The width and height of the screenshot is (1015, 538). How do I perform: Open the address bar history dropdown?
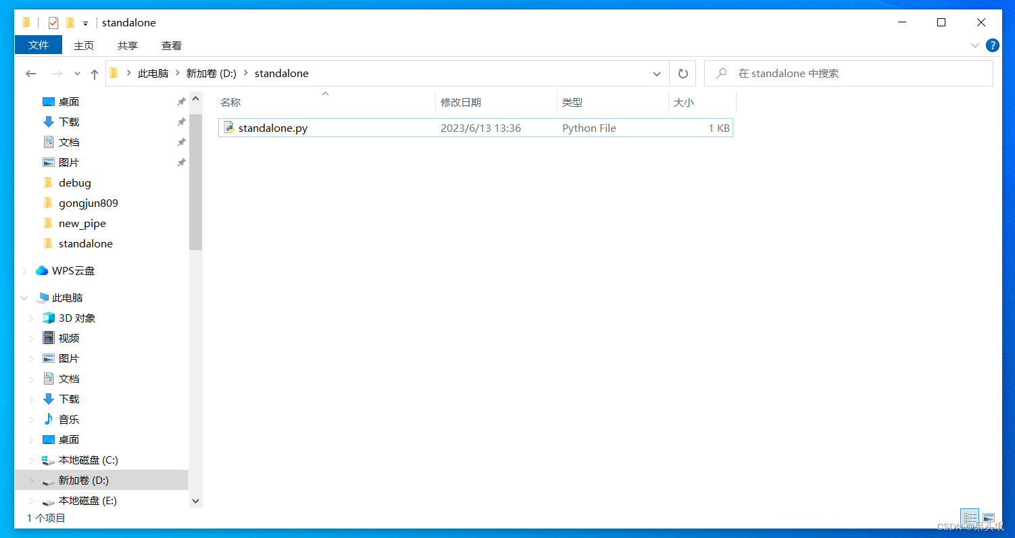click(x=657, y=74)
